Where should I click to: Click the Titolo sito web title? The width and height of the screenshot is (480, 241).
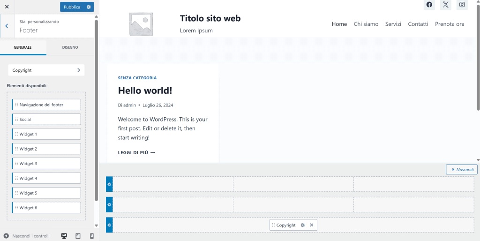tap(210, 18)
